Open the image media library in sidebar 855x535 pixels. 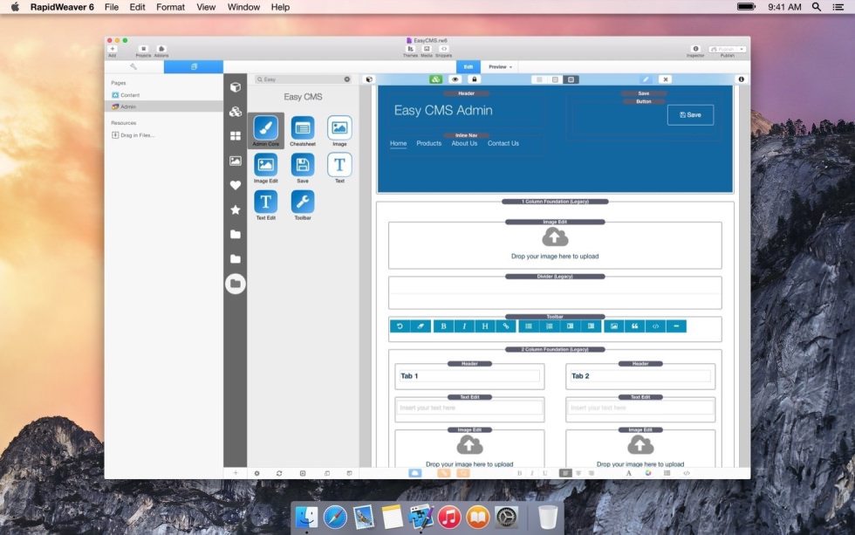tap(235, 161)
